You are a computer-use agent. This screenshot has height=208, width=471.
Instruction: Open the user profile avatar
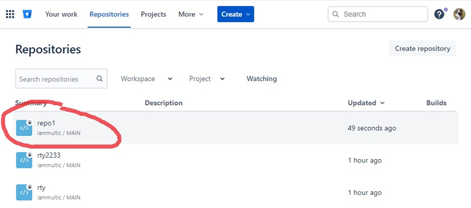pyautogui.click(x=459, y=14)
